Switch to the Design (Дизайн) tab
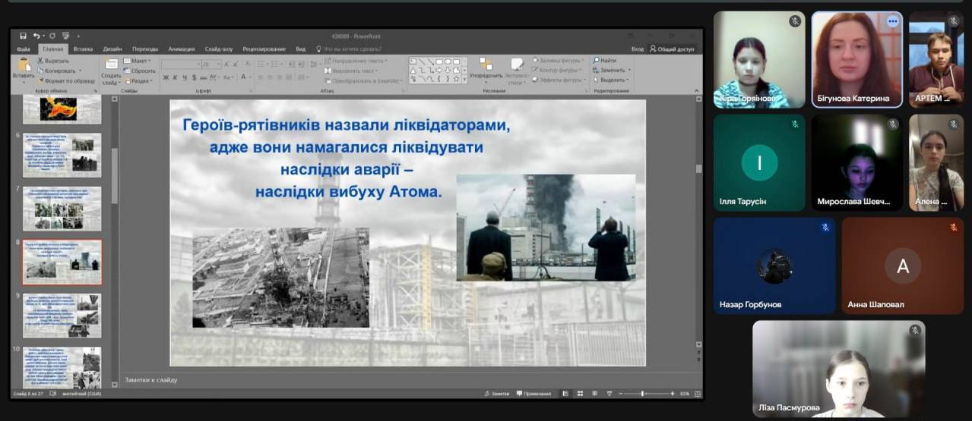The height and width of the screenshot is (421, 972). [112, 49]
